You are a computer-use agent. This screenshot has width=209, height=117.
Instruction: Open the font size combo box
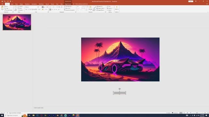point(40,7)
